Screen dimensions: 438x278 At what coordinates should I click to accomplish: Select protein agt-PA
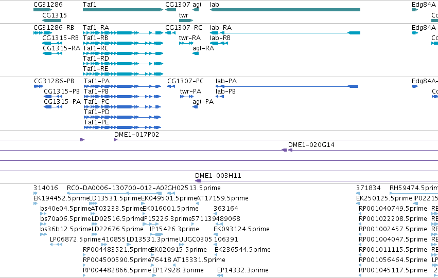pyautogui.click(x=195, y=107)
